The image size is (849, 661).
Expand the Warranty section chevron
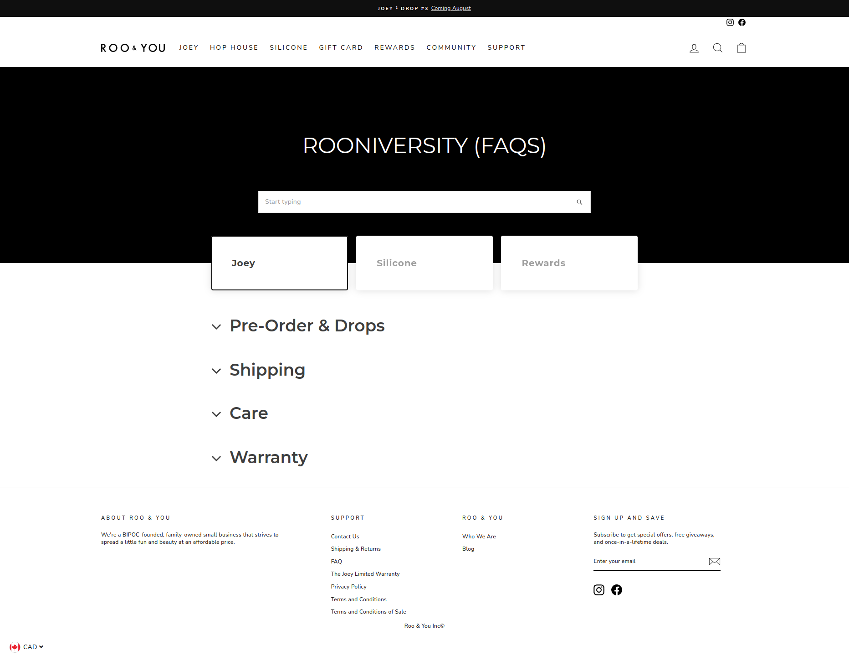point(216,459)
